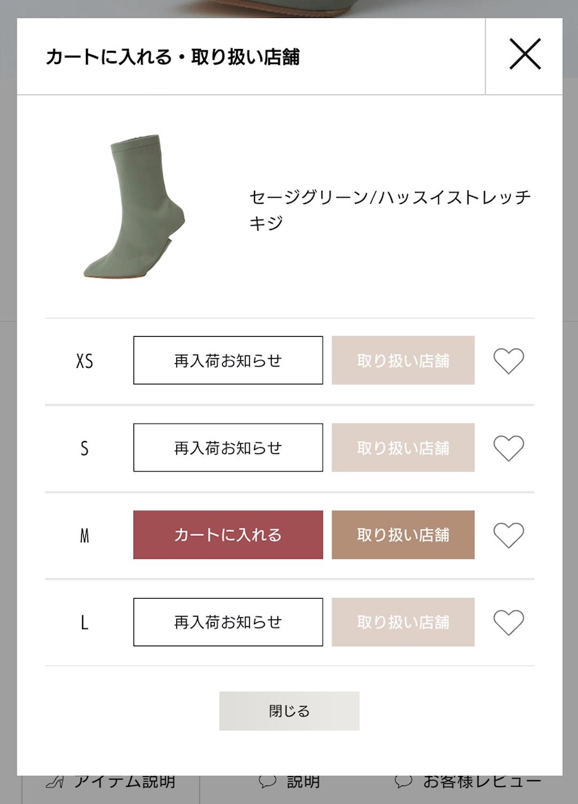The height and width of the screenshot is (804, 578).
Task: Open the アイテム説明 tab
Action: tap(124, 783)
